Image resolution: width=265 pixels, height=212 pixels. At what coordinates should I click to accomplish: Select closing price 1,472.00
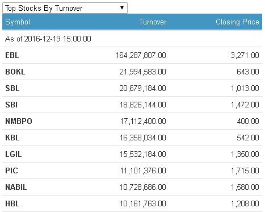(245, 105)
